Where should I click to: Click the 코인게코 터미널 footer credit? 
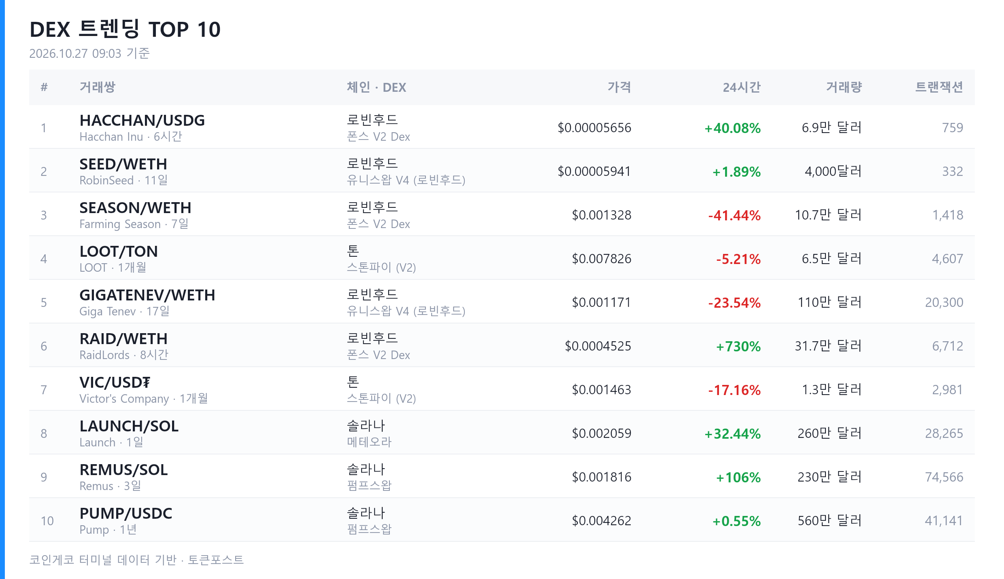tap(136, 560)
